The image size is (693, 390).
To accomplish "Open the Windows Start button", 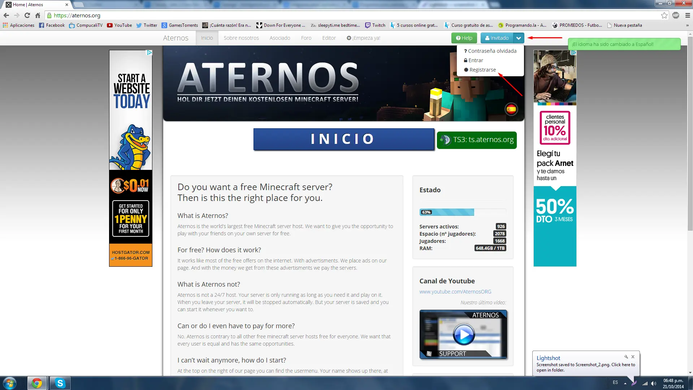I will (9, 383).
